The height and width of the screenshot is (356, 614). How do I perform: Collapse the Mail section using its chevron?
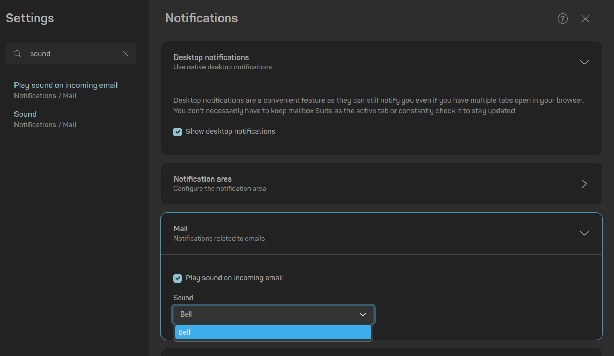click(584, 233)
